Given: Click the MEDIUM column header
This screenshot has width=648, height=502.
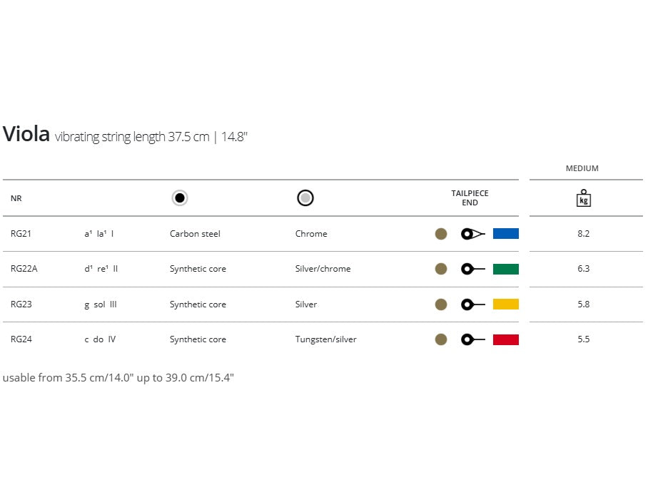Looking at the screenshot, I should point(582,169).
